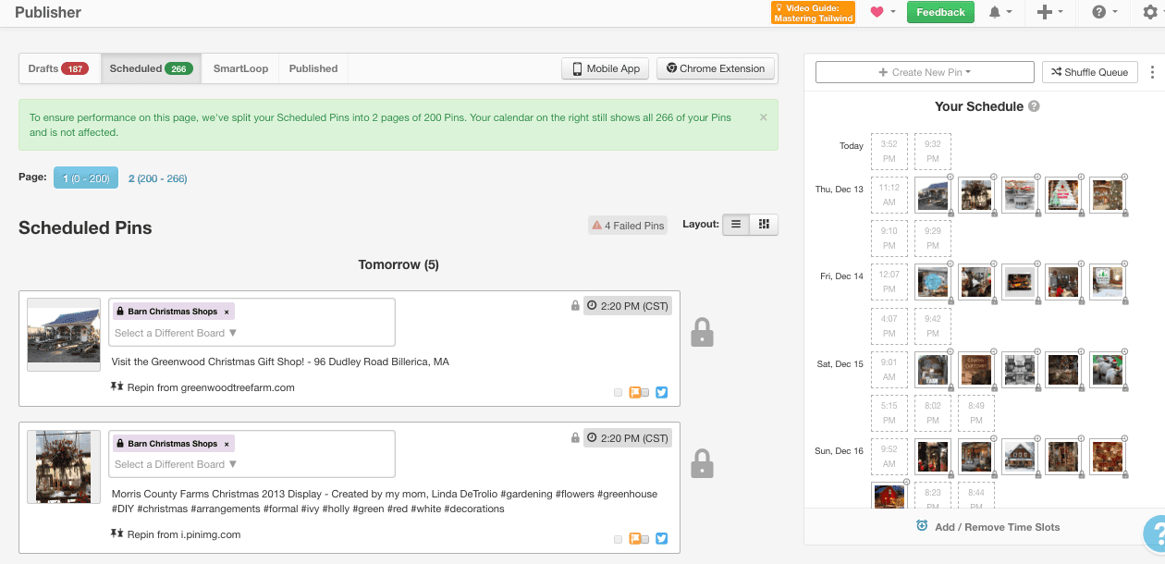Open the settings gear menu
The height and width of the screenshot is (564, 1165).
pyautogui.click(x=1149, y=12)
